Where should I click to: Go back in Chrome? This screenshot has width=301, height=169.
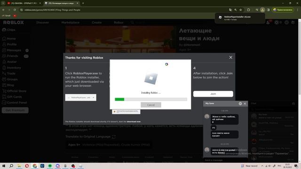tap(3, 10)
